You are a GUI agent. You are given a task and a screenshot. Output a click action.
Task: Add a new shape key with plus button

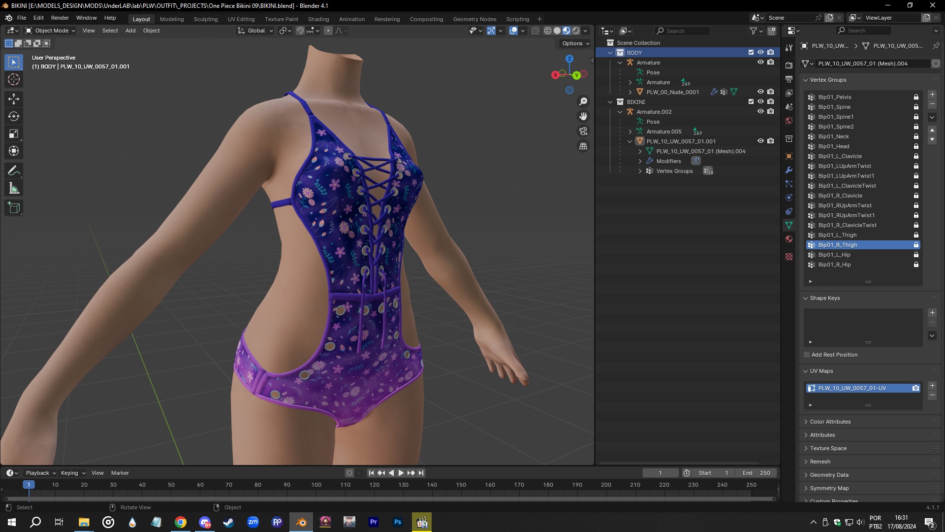click(932, 312)
